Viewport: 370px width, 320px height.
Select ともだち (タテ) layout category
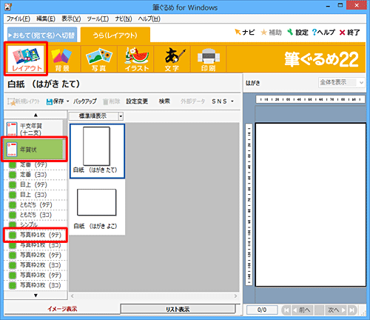click(x=36, y=205)
